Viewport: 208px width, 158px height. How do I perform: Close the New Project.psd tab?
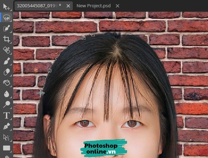coord(117,6)
